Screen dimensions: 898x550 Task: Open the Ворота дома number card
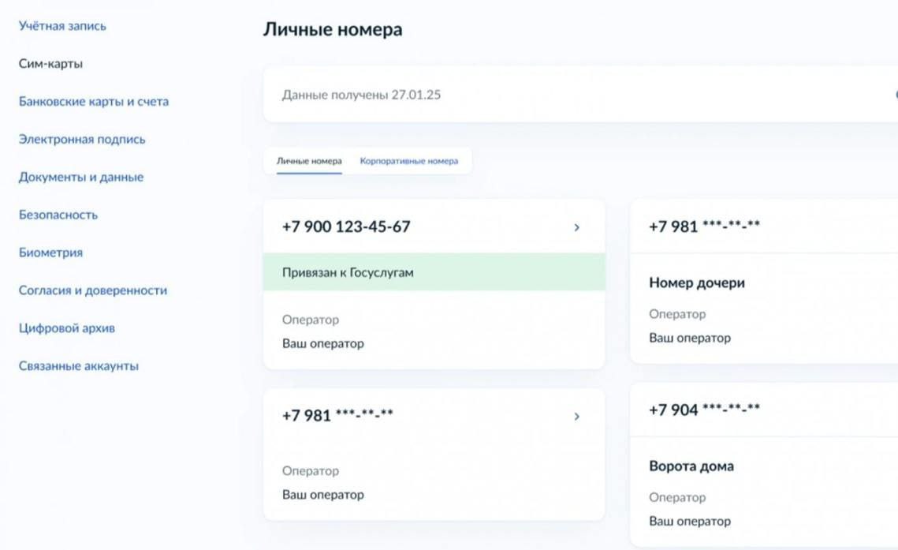(691, 466)
